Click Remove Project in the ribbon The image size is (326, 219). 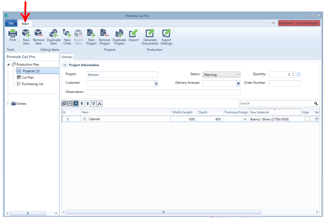[x=105, y=37]
